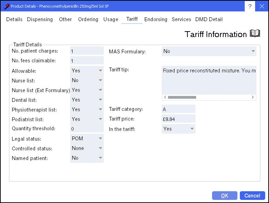Select the Tariff tab
The height and width of the screenshot is (203, 269).
coord(132,19)
